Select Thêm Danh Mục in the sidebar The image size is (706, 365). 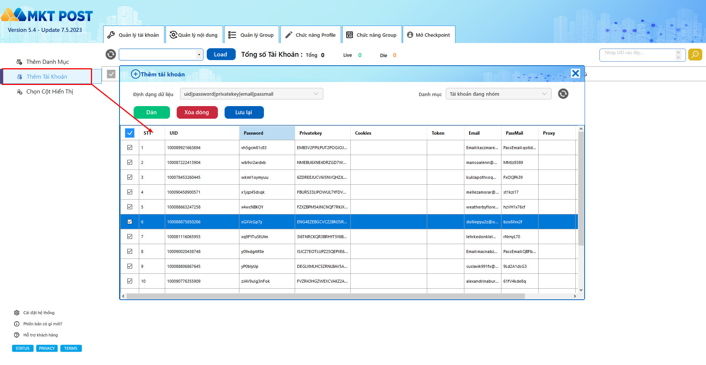coord(48,62)
